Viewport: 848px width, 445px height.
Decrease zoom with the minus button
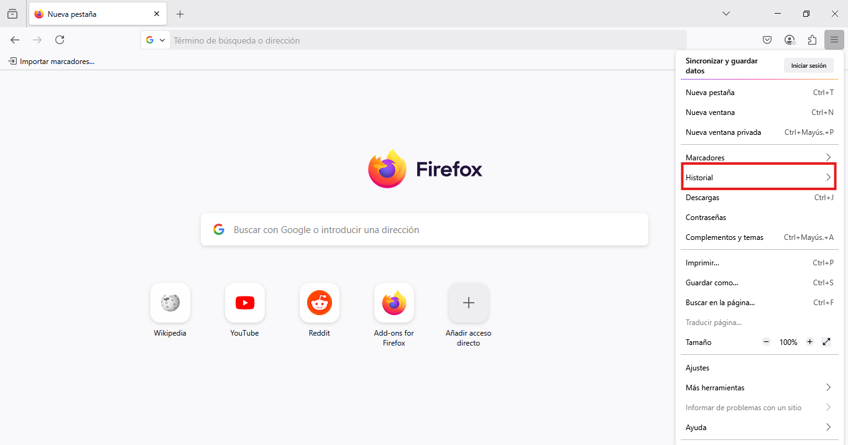767,342
